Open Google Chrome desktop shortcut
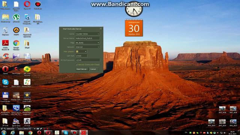240x135 pixels. coord(16,45)
